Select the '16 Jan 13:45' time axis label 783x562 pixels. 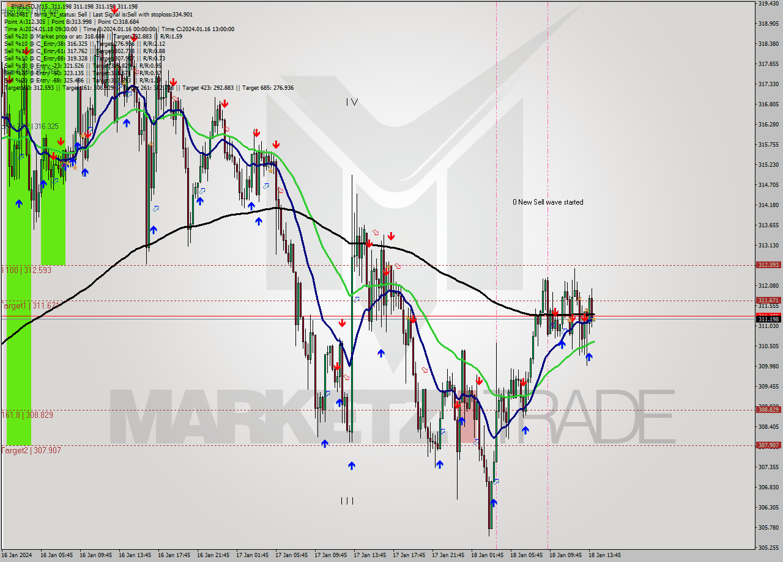[x=135, y=555]
